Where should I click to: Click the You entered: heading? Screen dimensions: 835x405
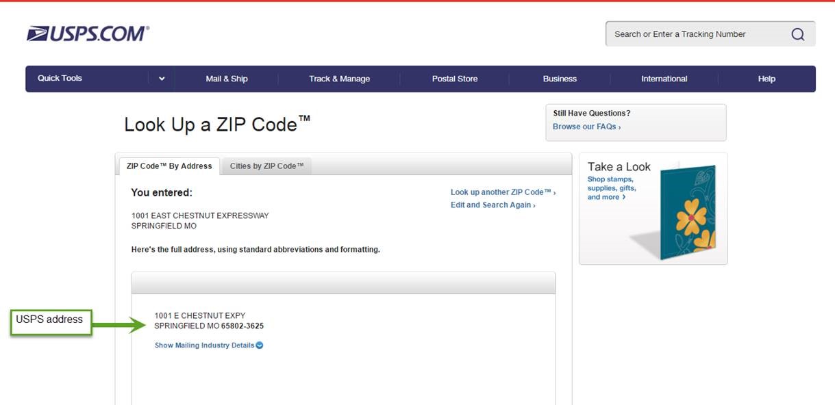[x=162, y=193]
